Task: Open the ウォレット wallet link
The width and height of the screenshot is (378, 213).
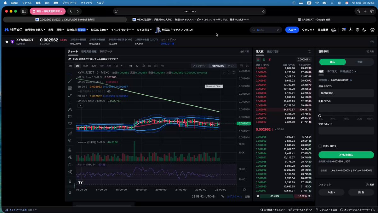Action: (x=308, y=30)
